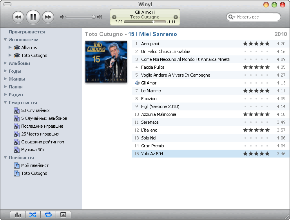Toggle the cover art panel button
Viewport: 290px width, 220px height.
pyautogui.click(x=63, y=215)
